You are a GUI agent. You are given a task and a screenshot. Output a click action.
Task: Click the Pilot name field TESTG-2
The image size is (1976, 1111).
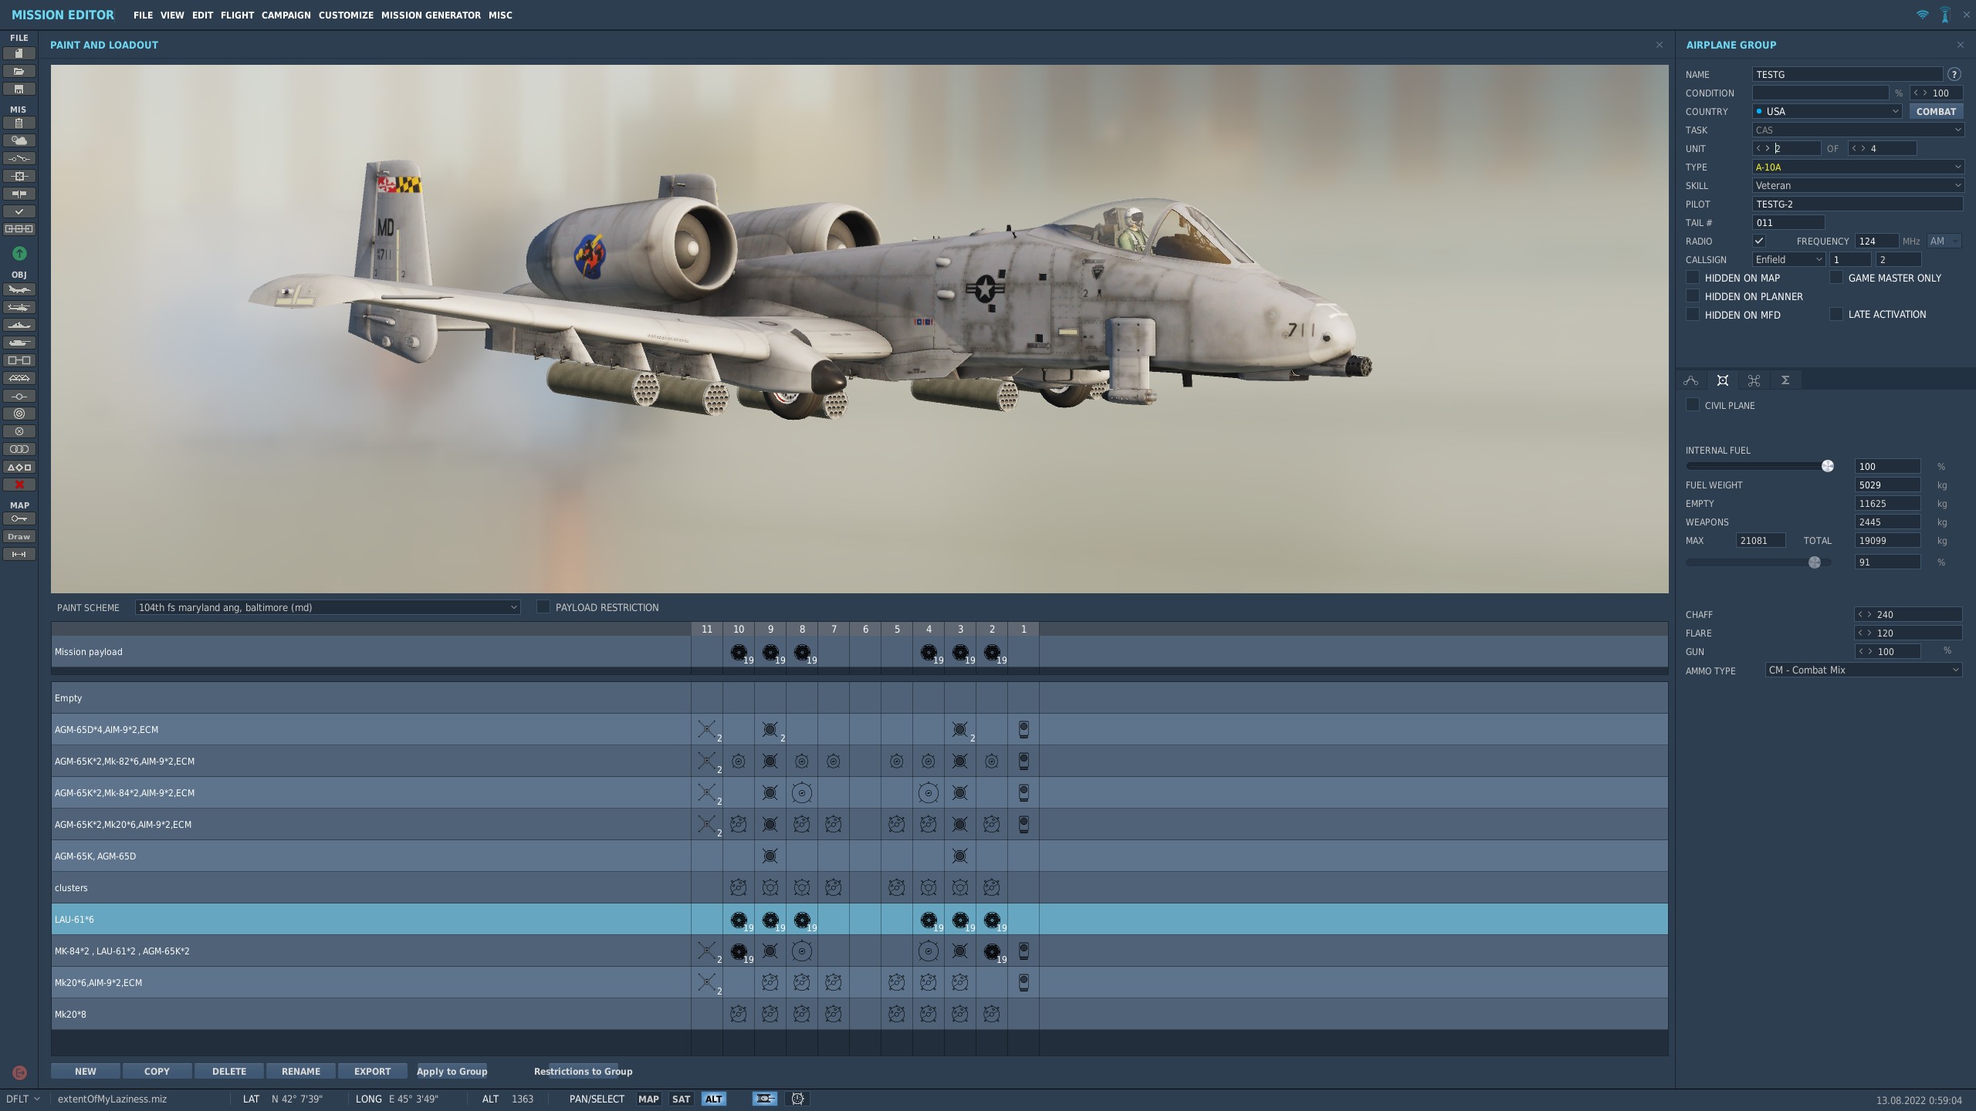click(1858, 204)
